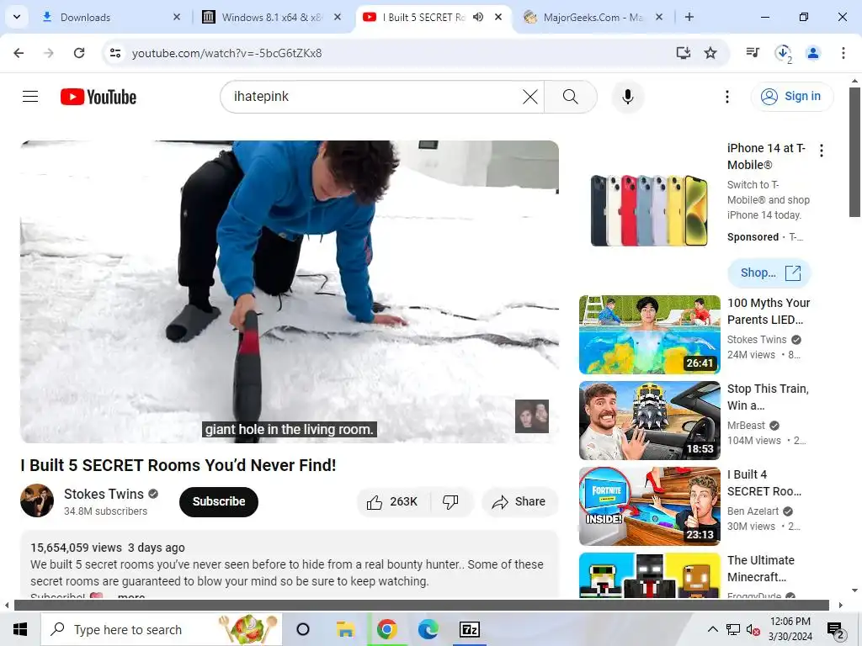
Task: Open the Chrome profile avatar
Action: 813,53
